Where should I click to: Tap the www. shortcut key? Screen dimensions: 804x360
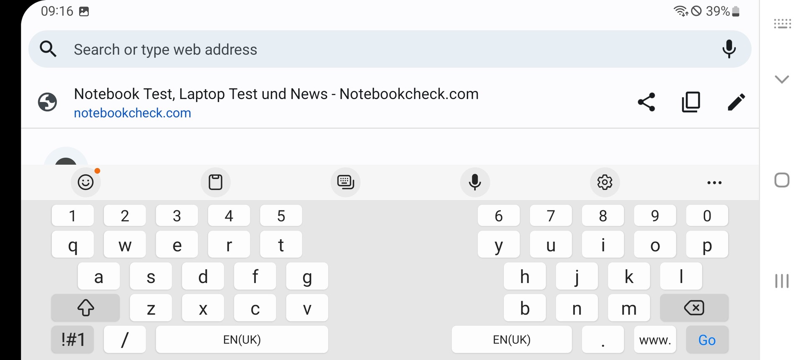[x=655, y=340]
